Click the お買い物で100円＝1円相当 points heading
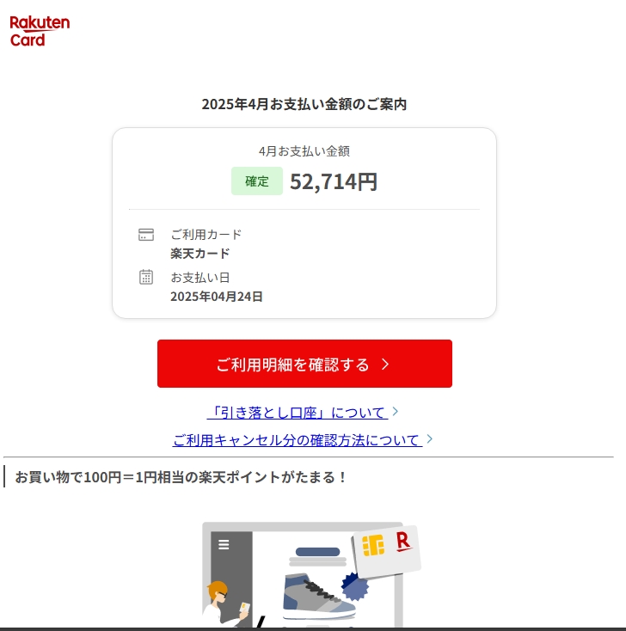Image resolution: width=626 pixels, height=631 pixels. point(181,477)
